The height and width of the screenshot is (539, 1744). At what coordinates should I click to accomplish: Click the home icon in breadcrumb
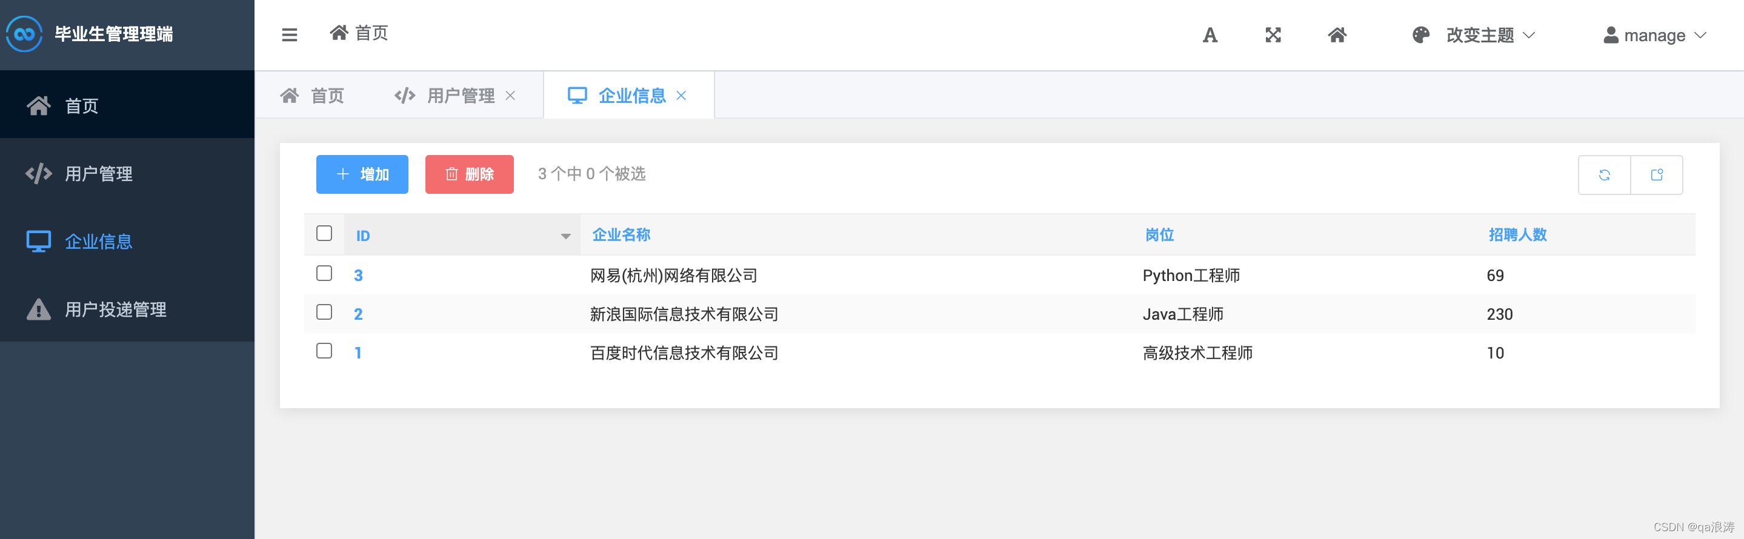tap(339, 33)
